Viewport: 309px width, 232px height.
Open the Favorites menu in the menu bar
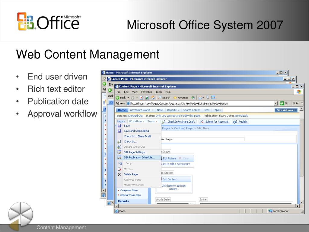coord(146,92)
